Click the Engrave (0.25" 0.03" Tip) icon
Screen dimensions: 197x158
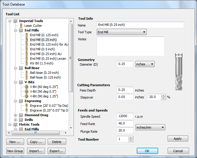click(26, 110)
